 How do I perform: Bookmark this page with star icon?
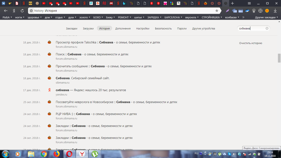point(217,11)
